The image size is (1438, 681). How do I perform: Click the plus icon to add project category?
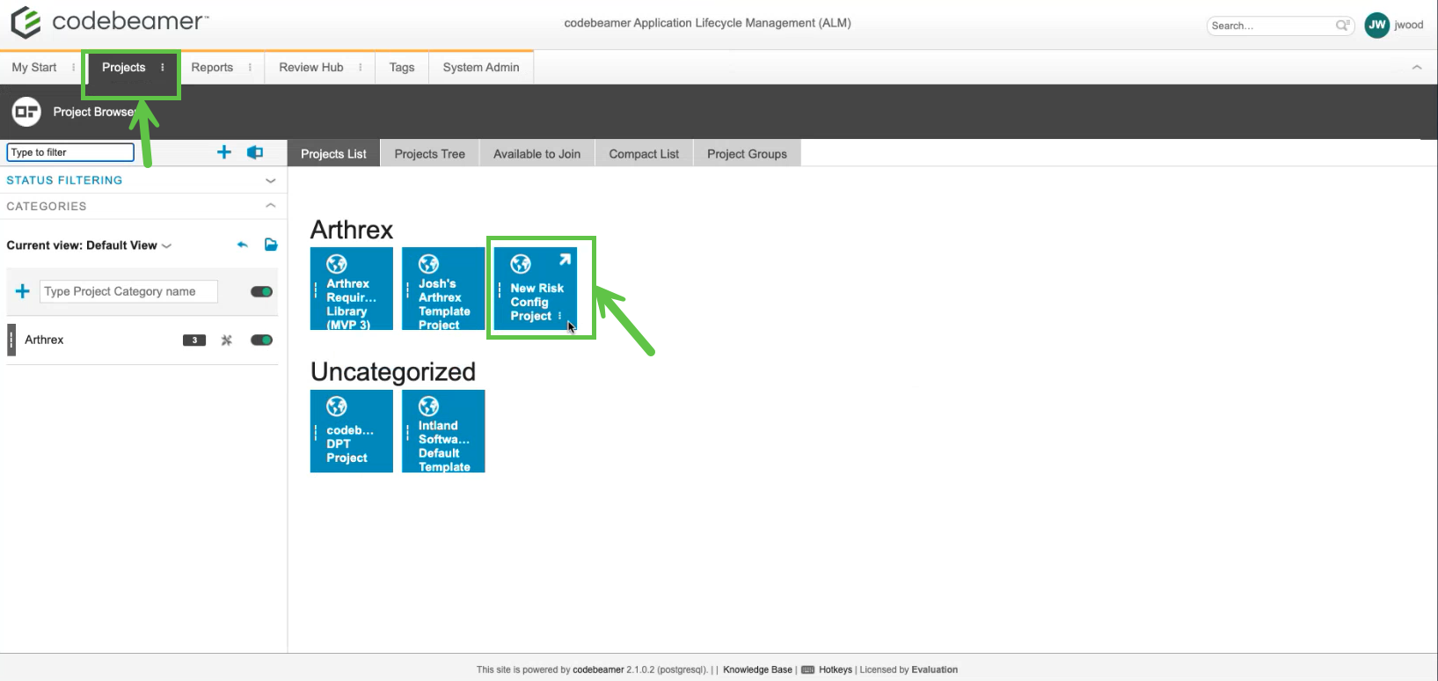pos(23,291)
